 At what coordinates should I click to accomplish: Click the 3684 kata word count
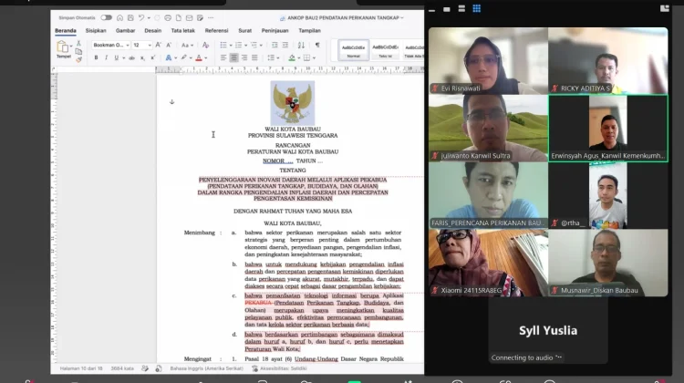coord(122,368)
